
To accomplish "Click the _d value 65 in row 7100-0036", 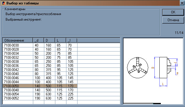I will pos(38,66).
